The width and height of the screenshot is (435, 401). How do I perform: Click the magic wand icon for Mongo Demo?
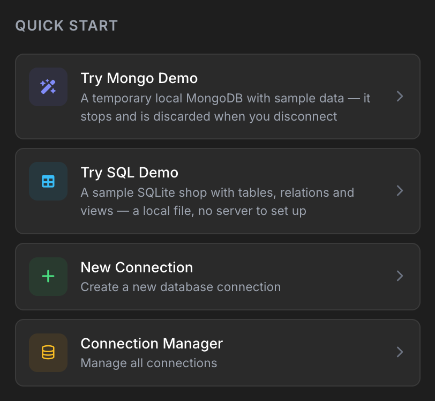click(x=48, y=87)
